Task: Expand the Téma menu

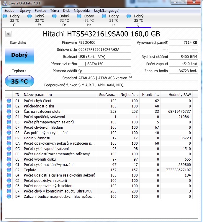Action: click(x=55, y=10)
